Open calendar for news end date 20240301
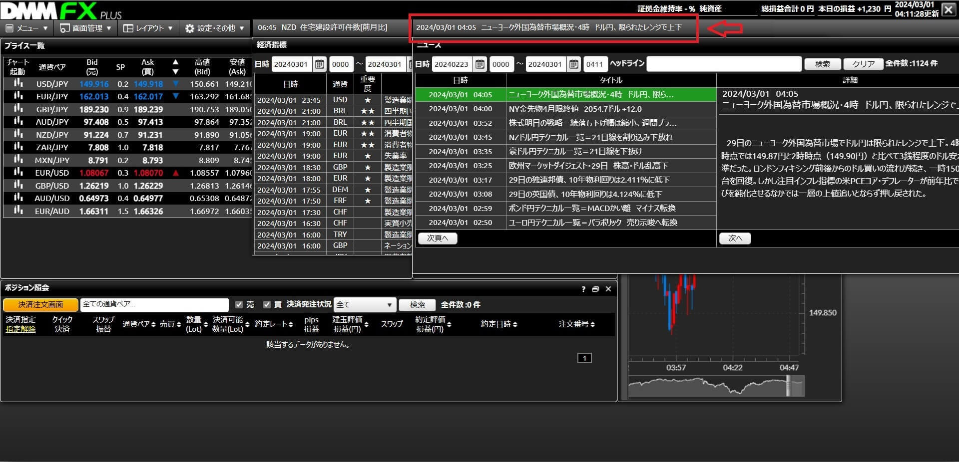Image resolution: width=959 pixels, height=462 pixels. point(574,64)
